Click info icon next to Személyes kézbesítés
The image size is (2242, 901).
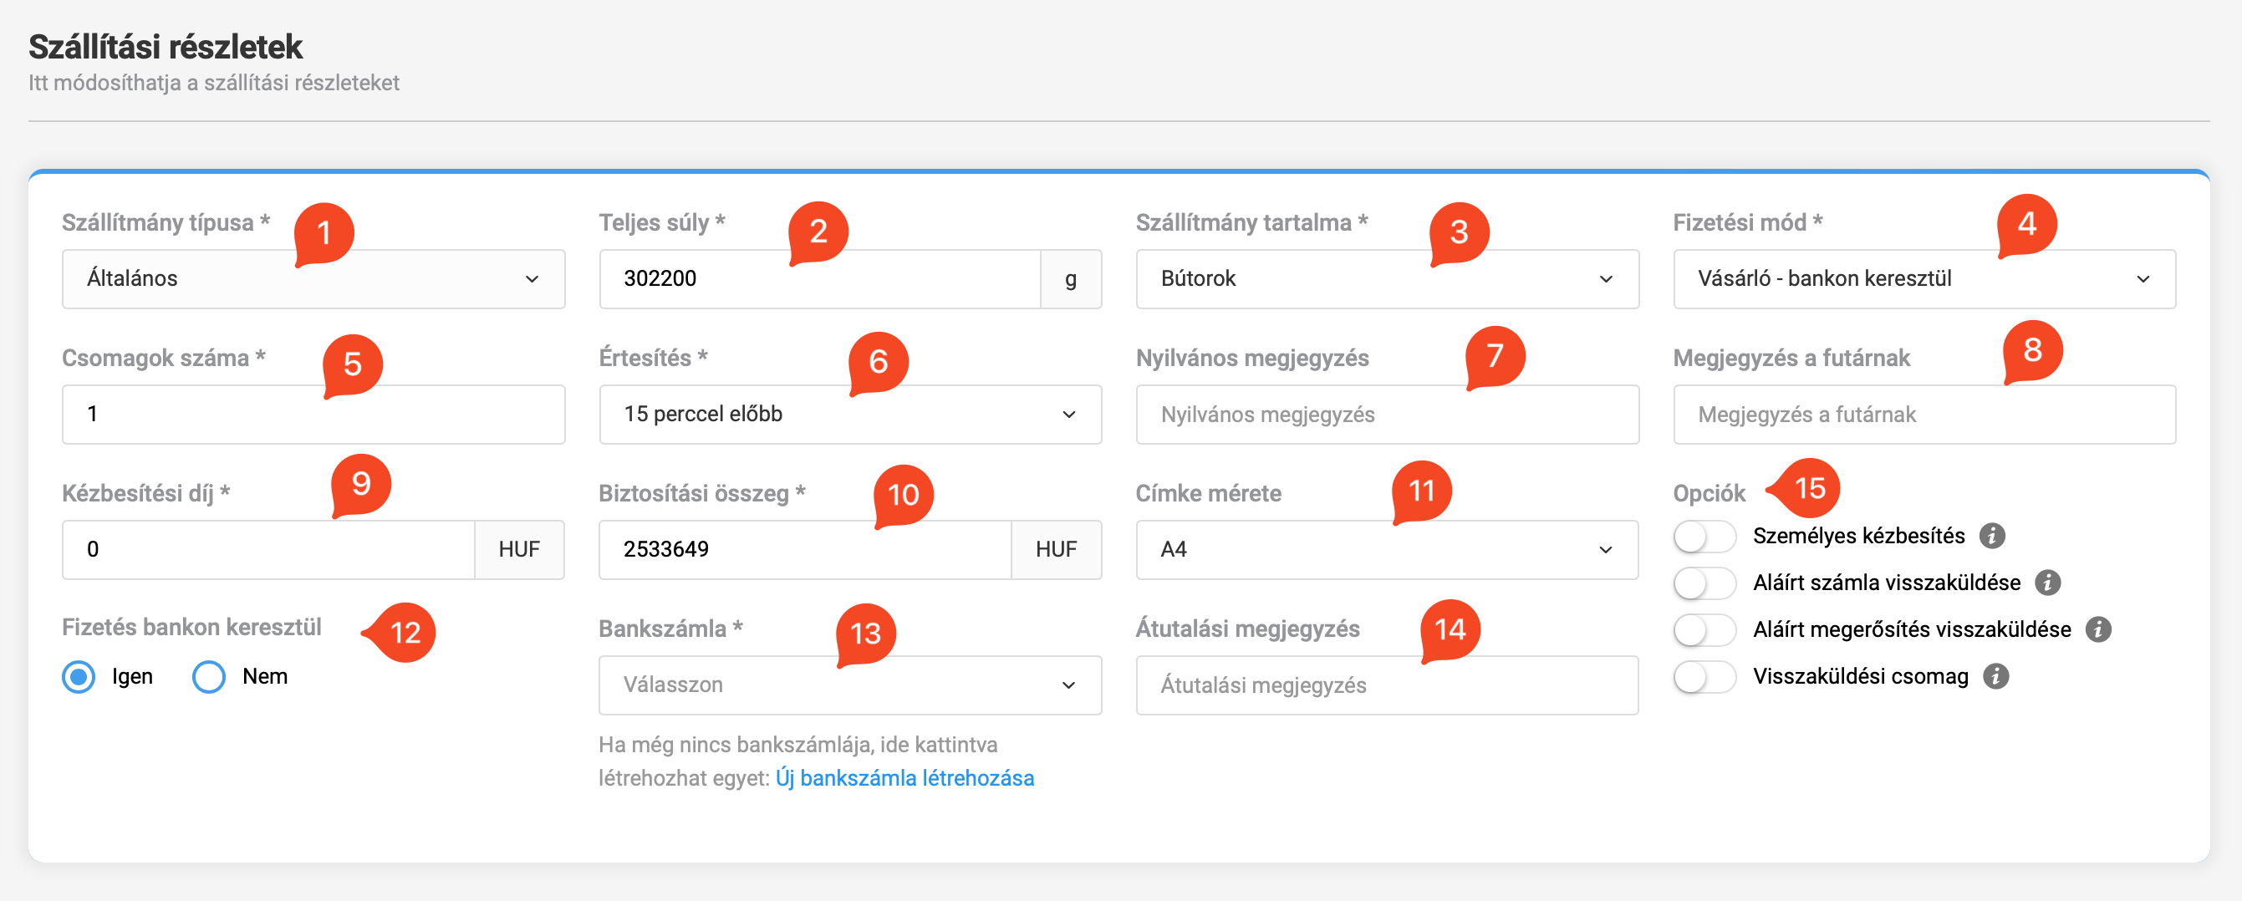[x=1991, y=537]
